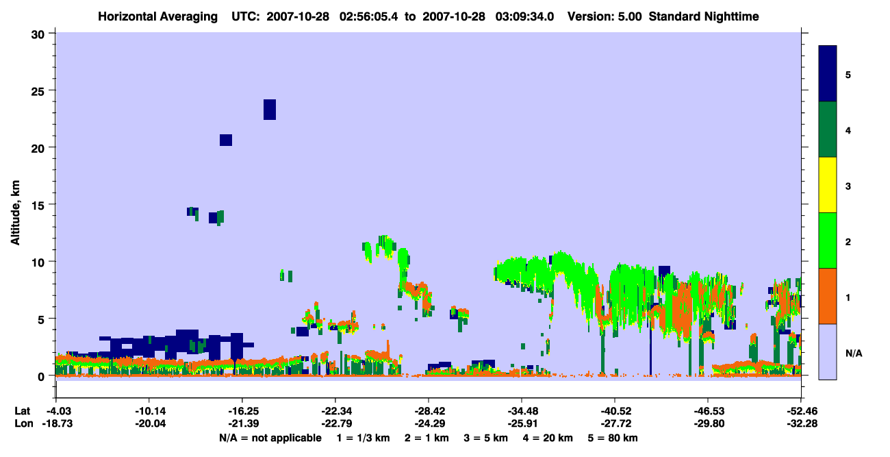Click the '1 = 1/3 km' legend text

[364, 438]
